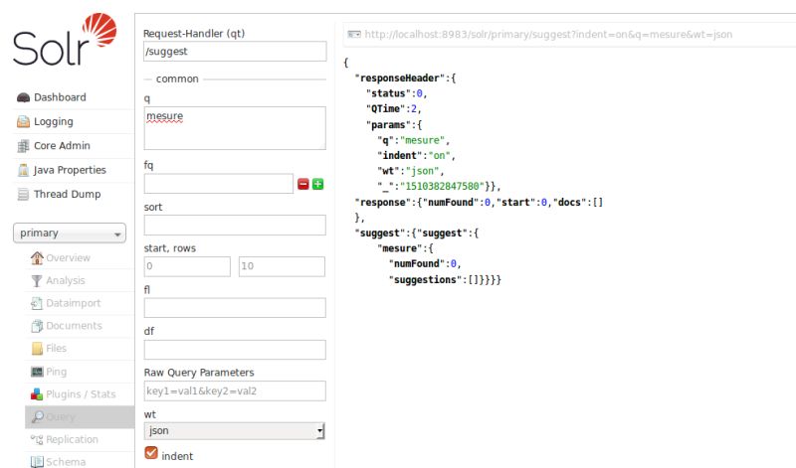
Task: Click the Replication nodes icon
Action: point(37,439)
